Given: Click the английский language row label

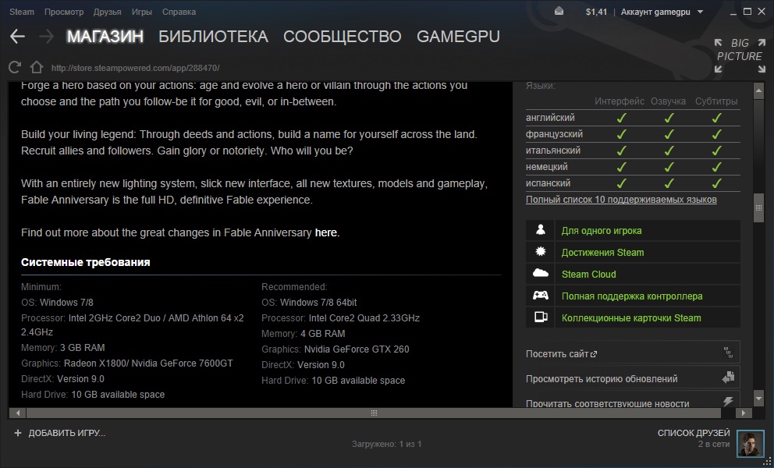Looking at the screenshot, I should coord(550,118).
